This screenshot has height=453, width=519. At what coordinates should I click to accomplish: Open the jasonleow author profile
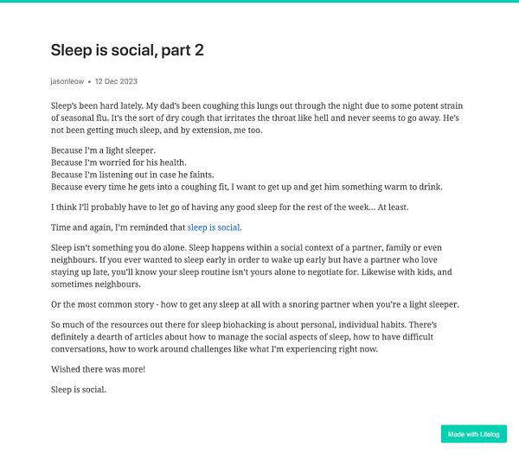click(67, 81)
